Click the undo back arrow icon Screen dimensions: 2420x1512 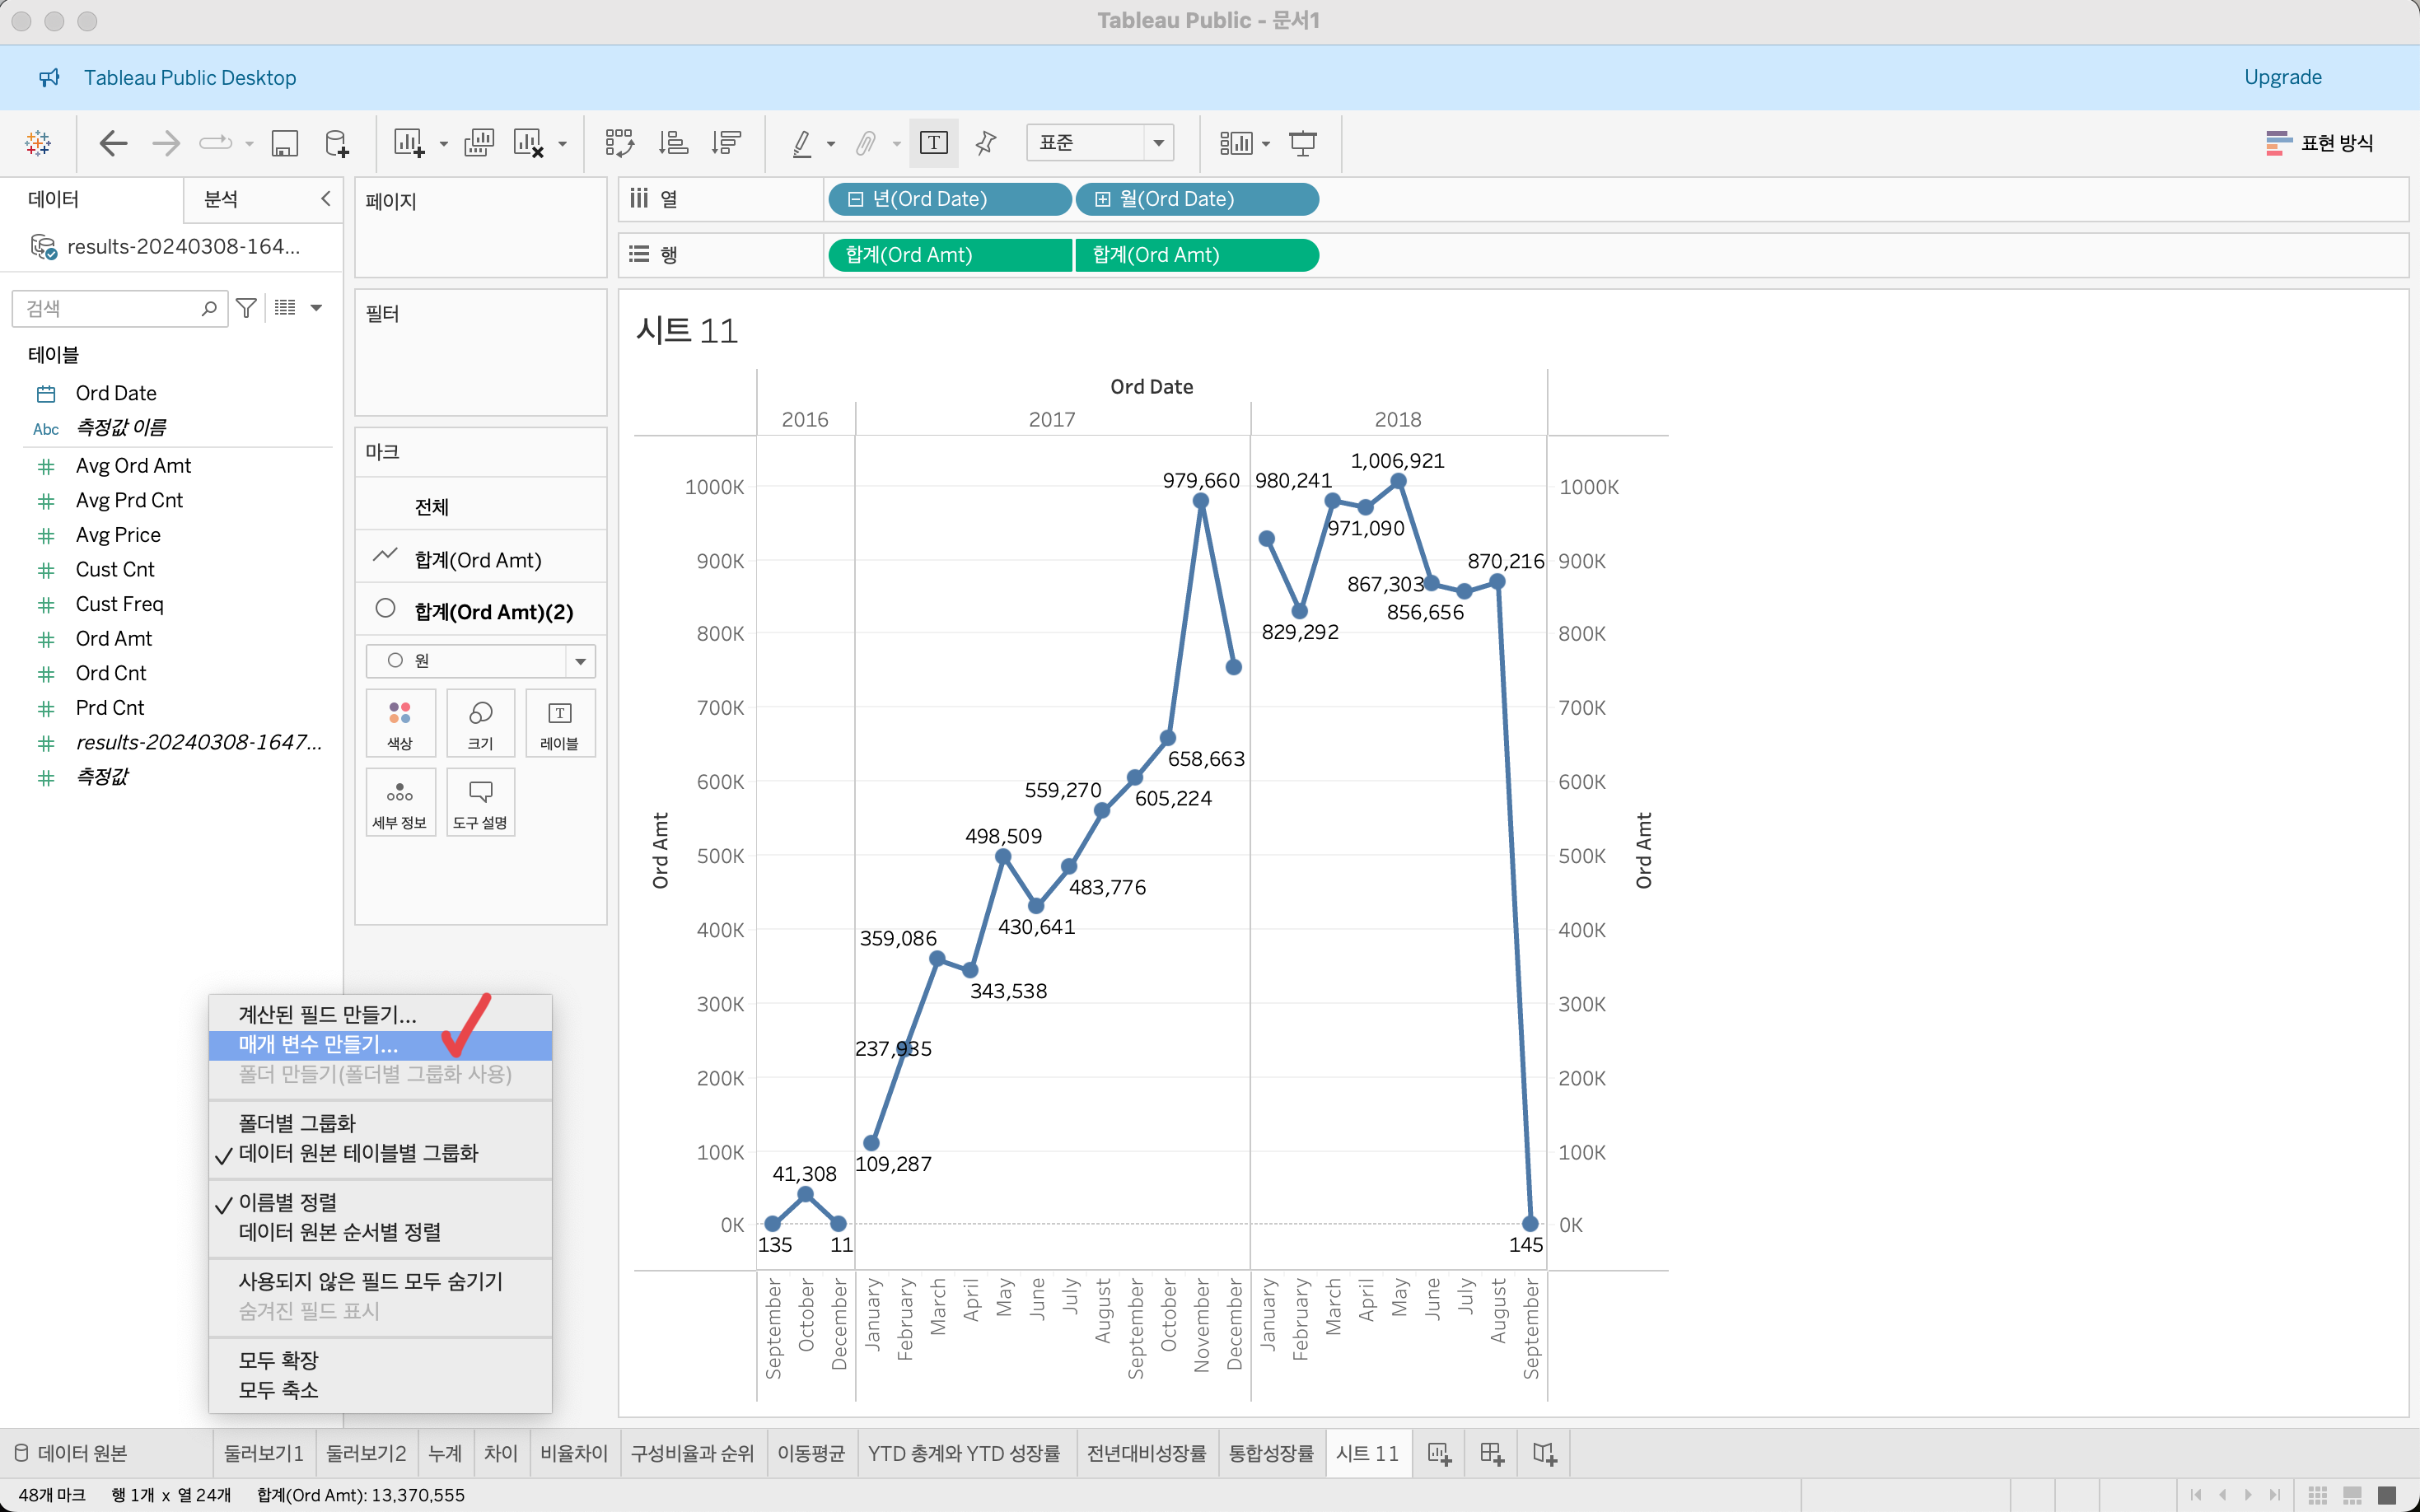(x=113, y=143)
